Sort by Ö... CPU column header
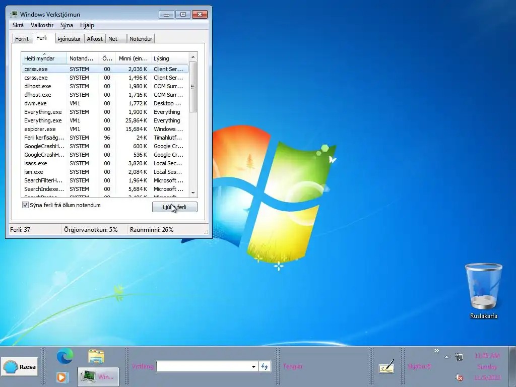 (x=107, y=58)
